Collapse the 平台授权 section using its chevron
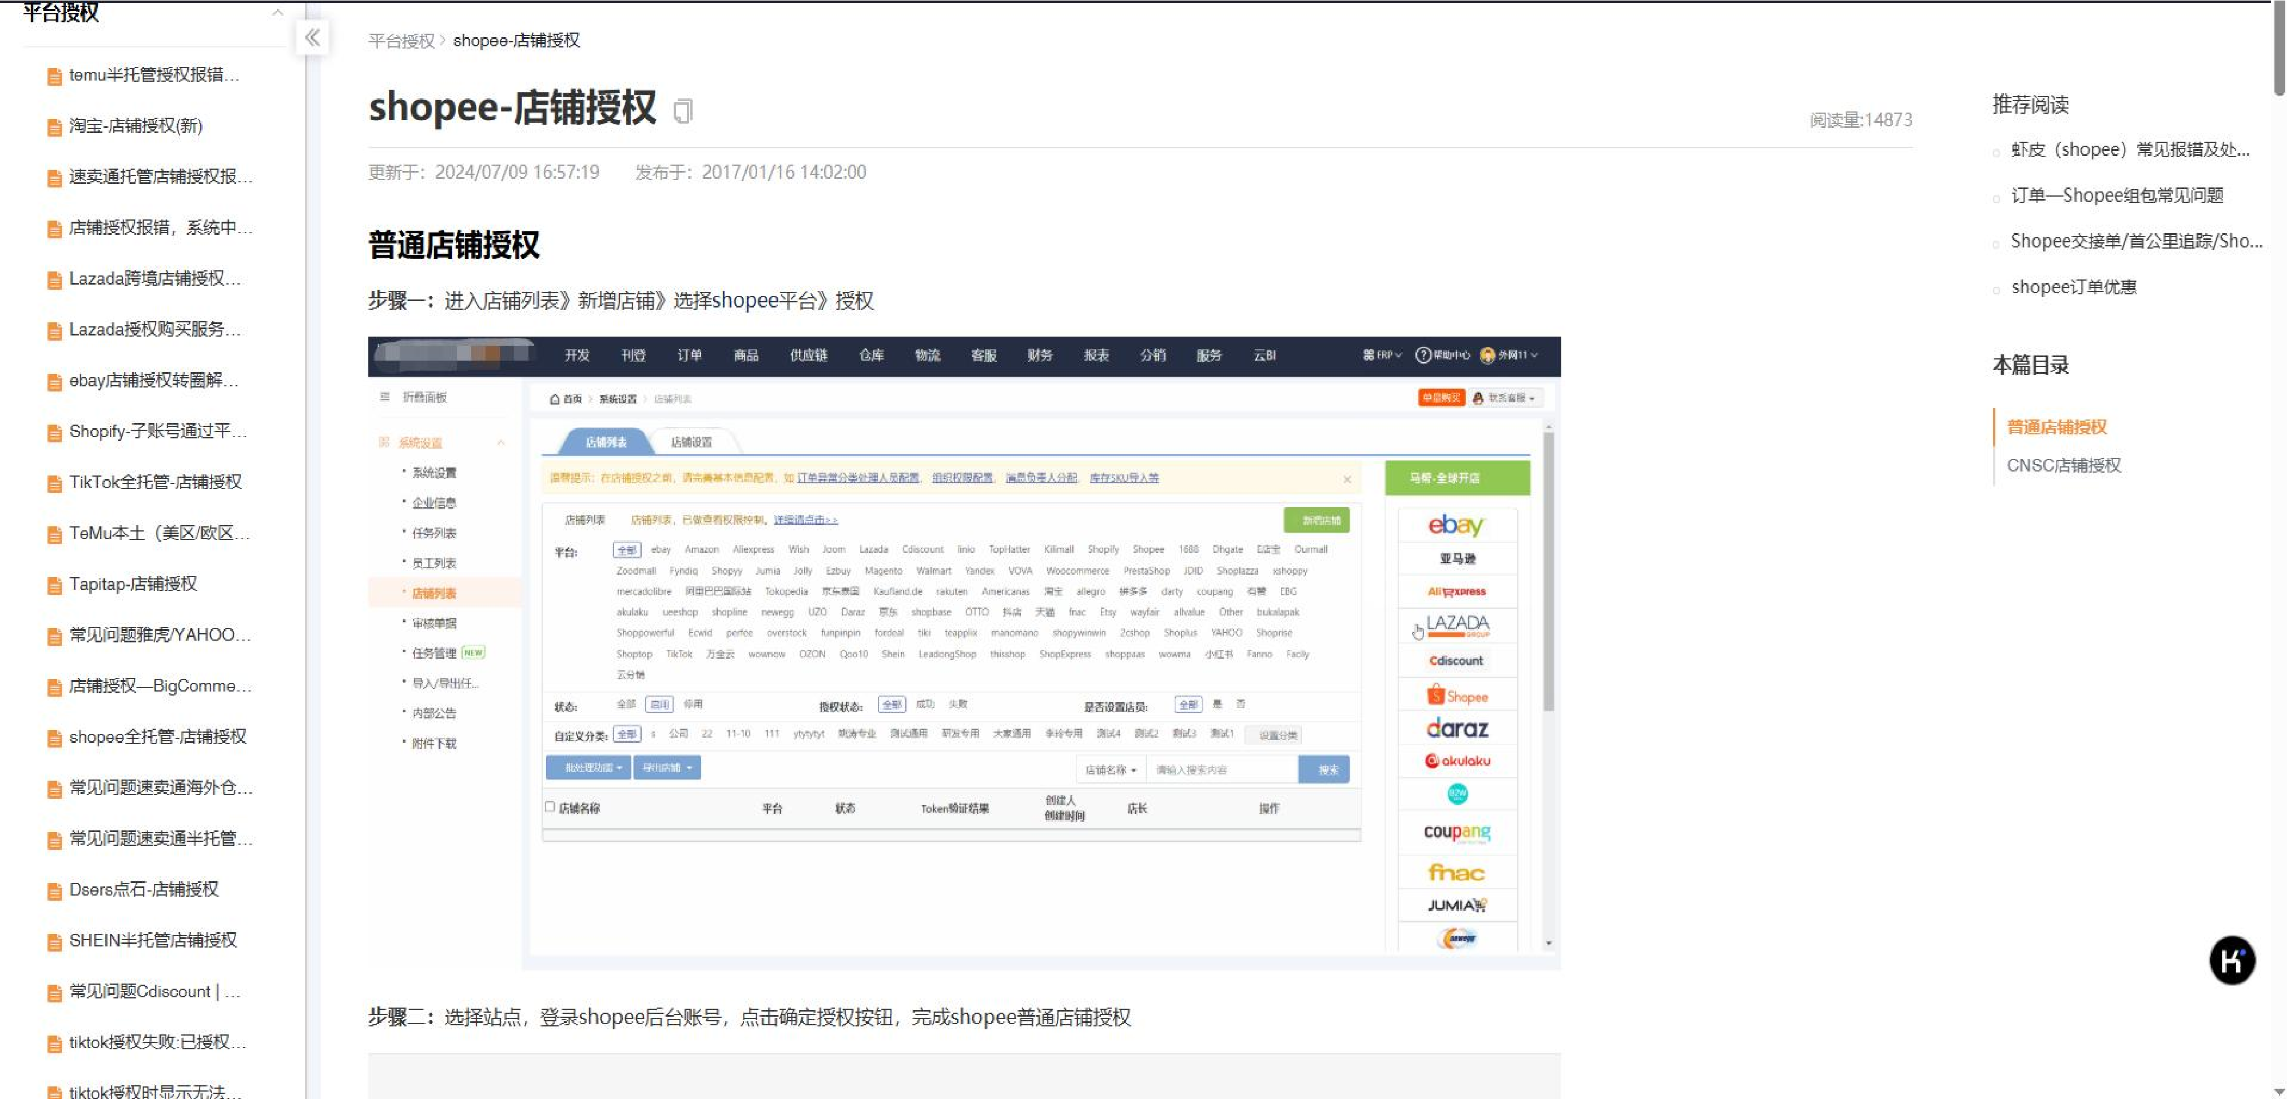 pyautogui.click(x=278, y=13)
